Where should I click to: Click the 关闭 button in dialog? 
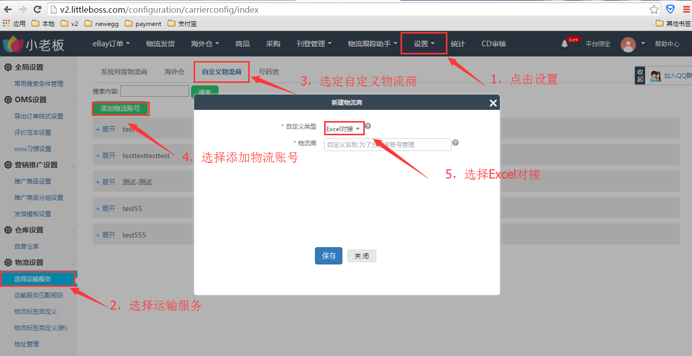coord(361,256)
